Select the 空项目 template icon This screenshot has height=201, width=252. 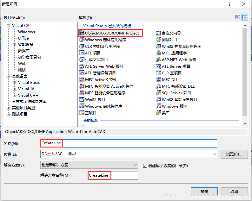coord(82,113)
